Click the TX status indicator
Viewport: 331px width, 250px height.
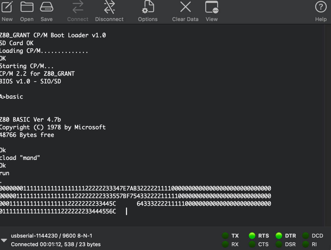tap(225, 236)
